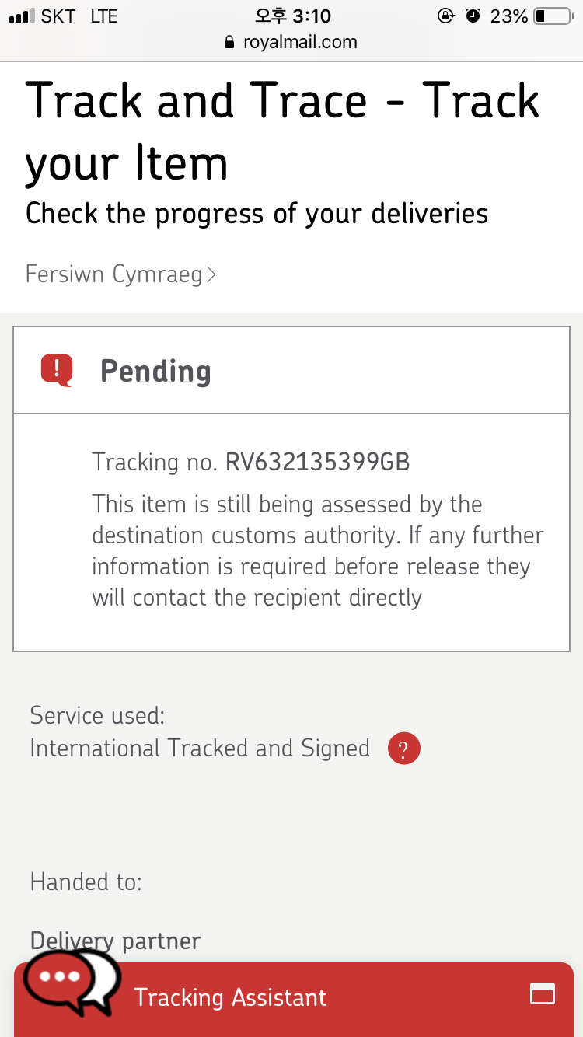The width and height of the screenshot is (583, 1037).
Task: Tap the rotation lock status icon
Action: [446, 16]
